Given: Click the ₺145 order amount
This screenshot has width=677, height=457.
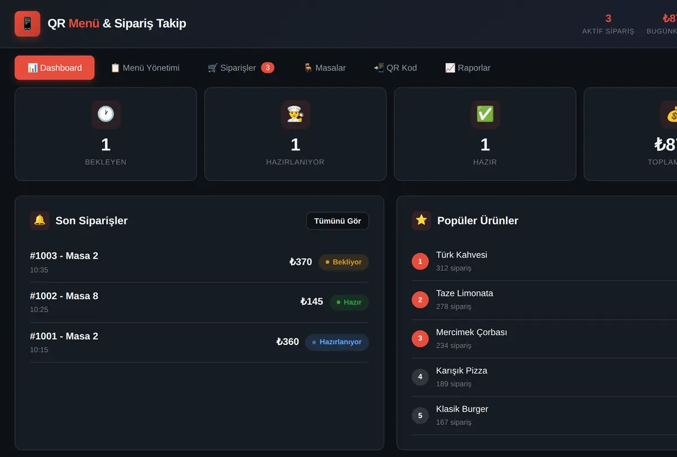Looking at the screenshot, I should click(312, 301).
